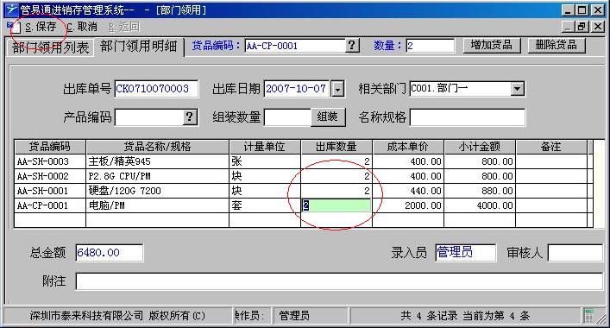This screenshot has width=610, height=328.
Task: Click the status bar icon at bottom right
Action: point(589,316)
